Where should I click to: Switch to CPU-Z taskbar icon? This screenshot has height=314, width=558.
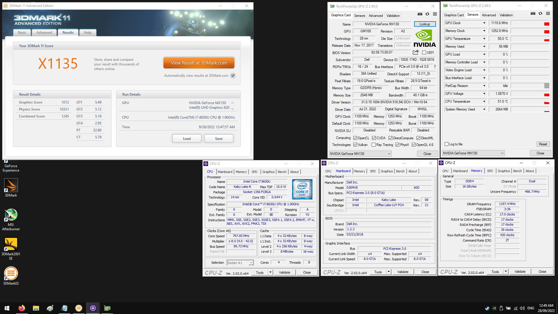(x=93, y=308)
